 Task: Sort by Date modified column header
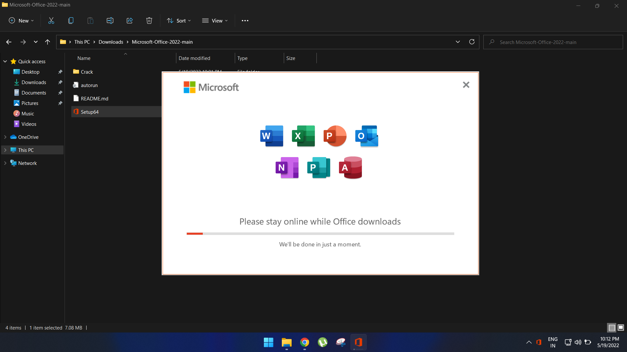194,58
